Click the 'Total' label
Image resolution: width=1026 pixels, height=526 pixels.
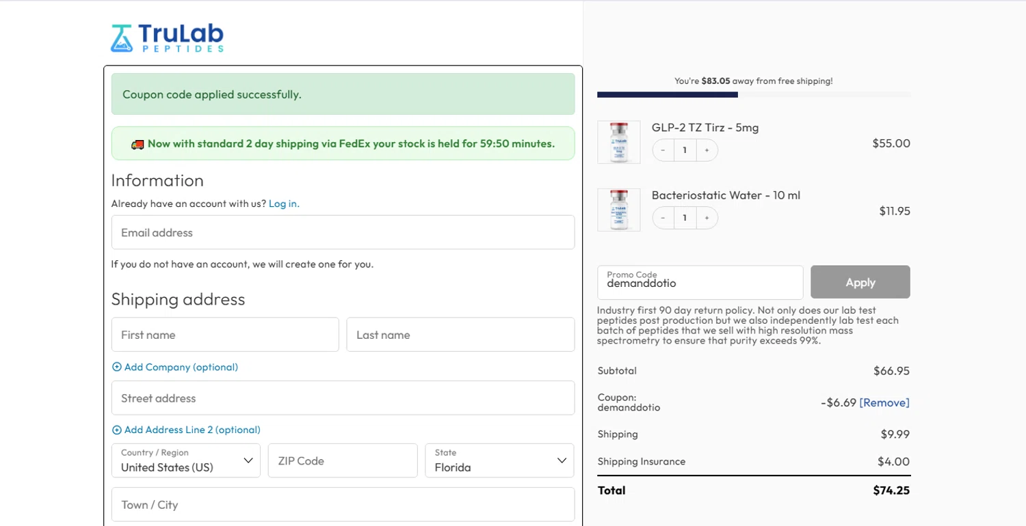tap(611, 490)
